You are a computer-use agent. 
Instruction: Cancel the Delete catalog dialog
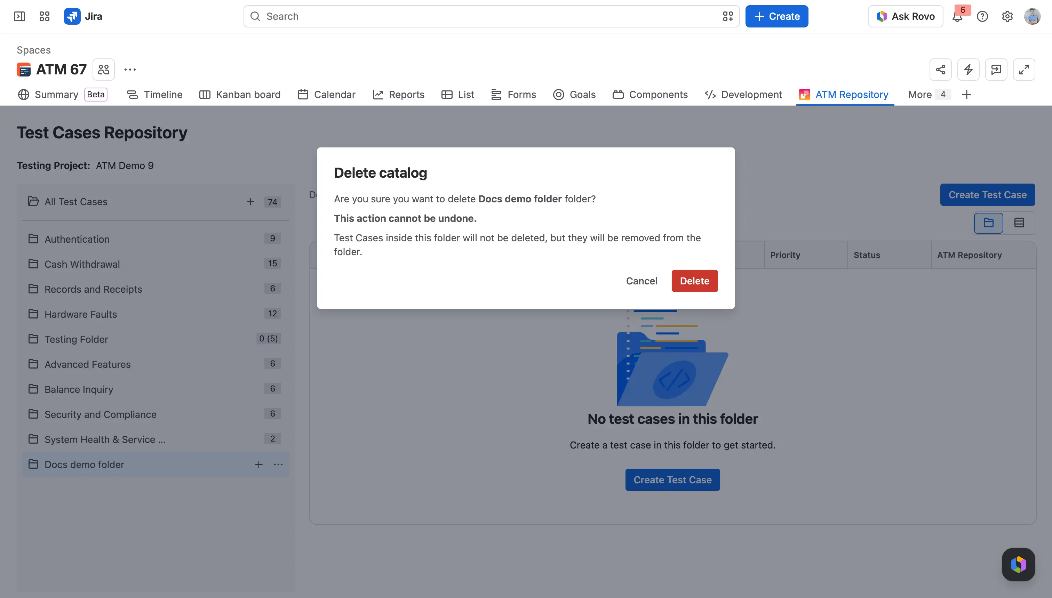point(641,281)
